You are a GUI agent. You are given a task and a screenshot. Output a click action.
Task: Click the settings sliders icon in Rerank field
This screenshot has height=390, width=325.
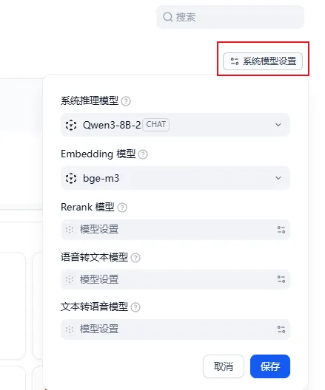281,230
